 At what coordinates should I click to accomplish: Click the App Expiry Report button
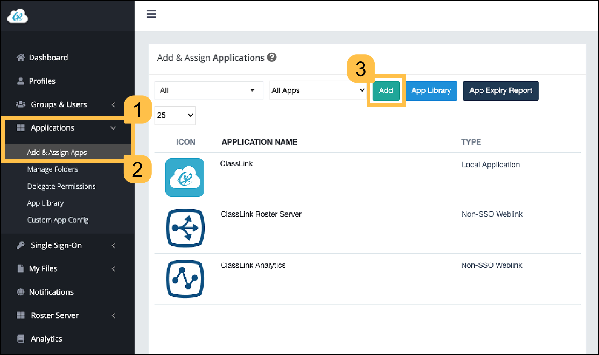[500, 91]
